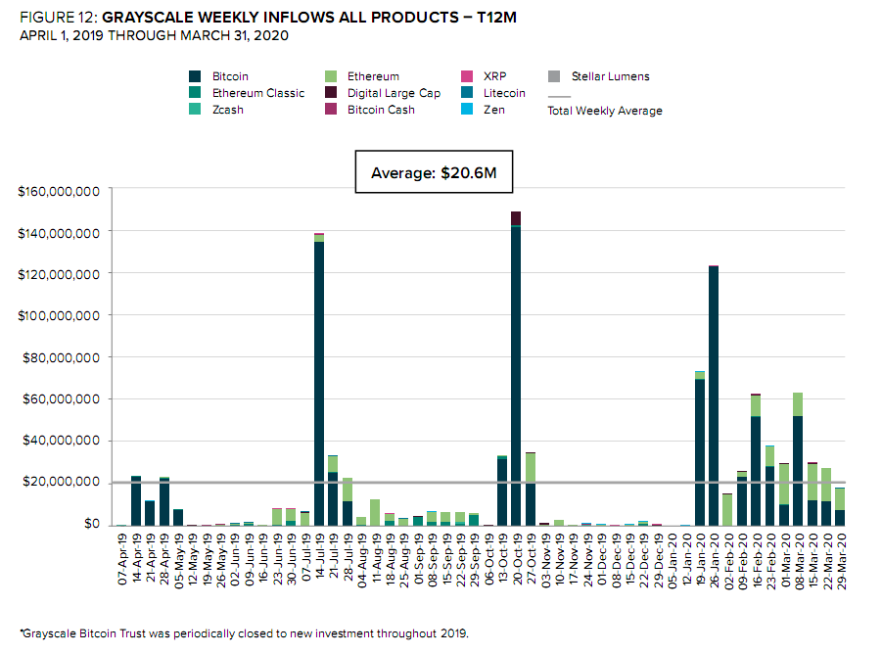Image resolution: width=882 pixels, height=654 pixels.
Task: Click the bright blue Zen legend swatch
Action: click(x=467, y=109)
